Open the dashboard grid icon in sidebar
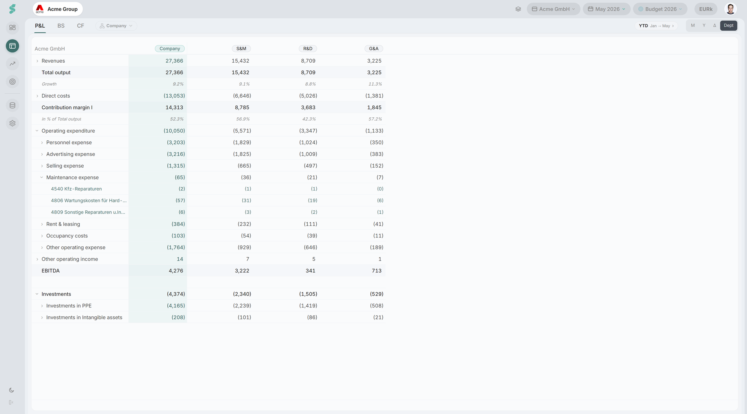The image size is (747, 414). pyautogui.click(x=12, y=28)
